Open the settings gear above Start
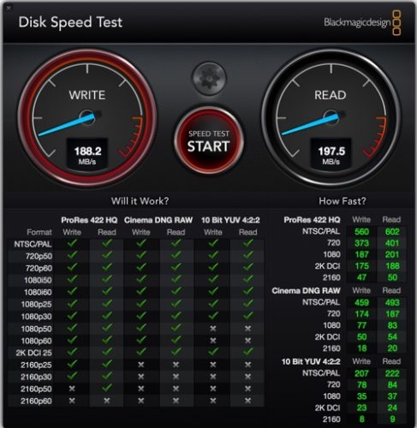Screen dimensions: 417x428 click(x=209, y=78)
